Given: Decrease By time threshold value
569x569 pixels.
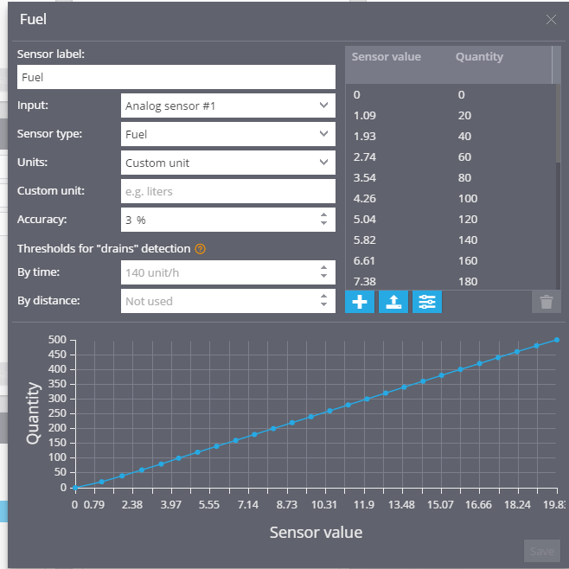Looking at the screenshot, I should pos(323,276).
